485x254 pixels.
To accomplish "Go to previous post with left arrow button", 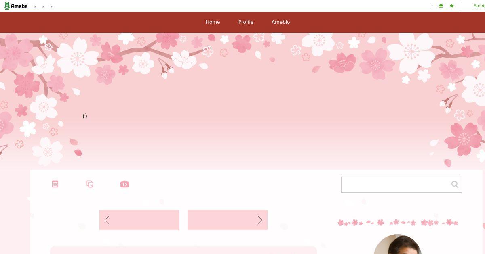I will point(139,220).
